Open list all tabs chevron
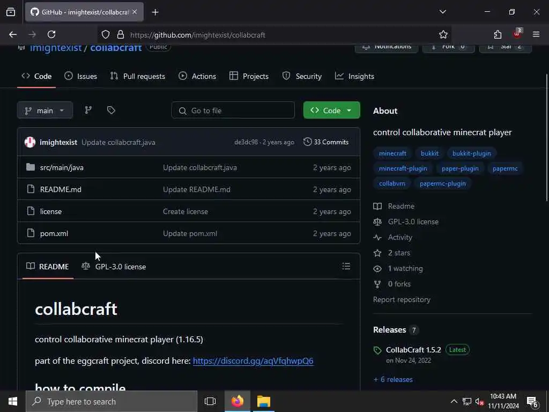Screen dimensions: 549x412 (x=442, y=12)
